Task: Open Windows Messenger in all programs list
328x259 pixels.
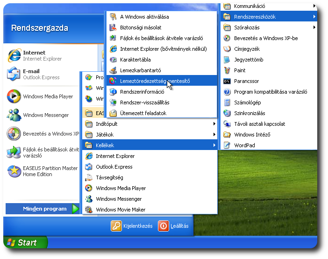Action: pos(150,199)
